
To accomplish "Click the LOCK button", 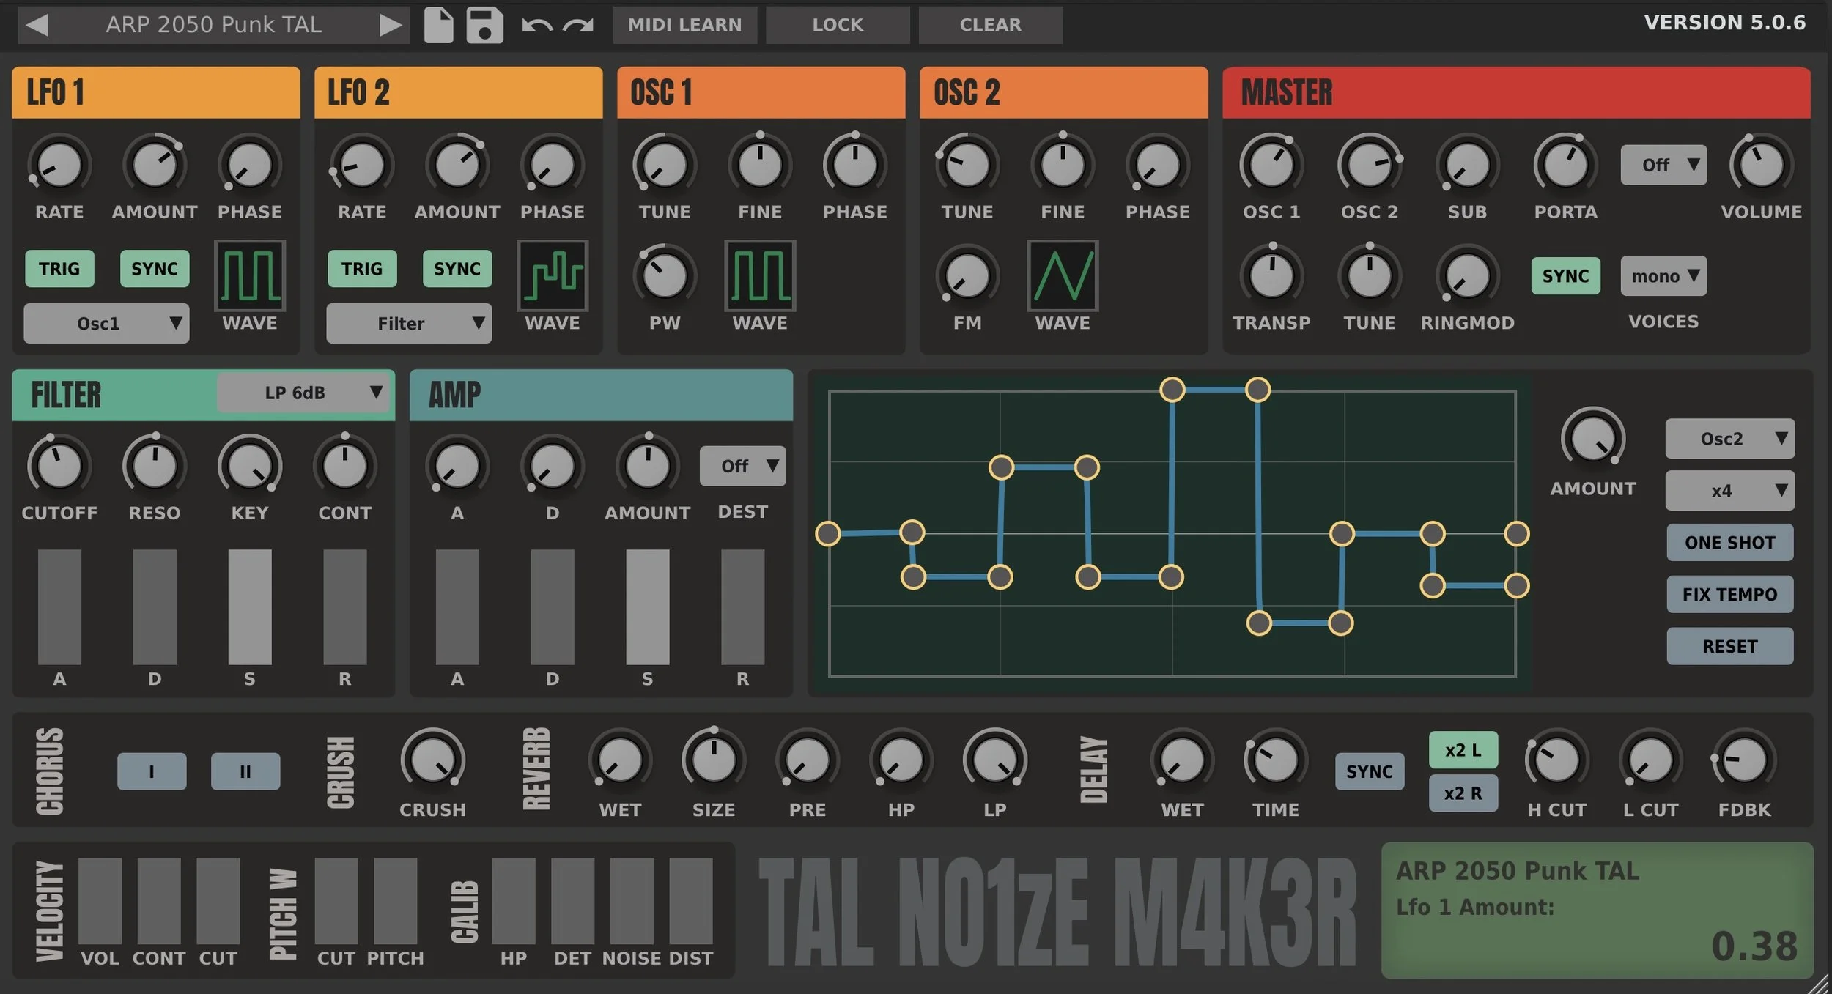I will coord(838,25).
